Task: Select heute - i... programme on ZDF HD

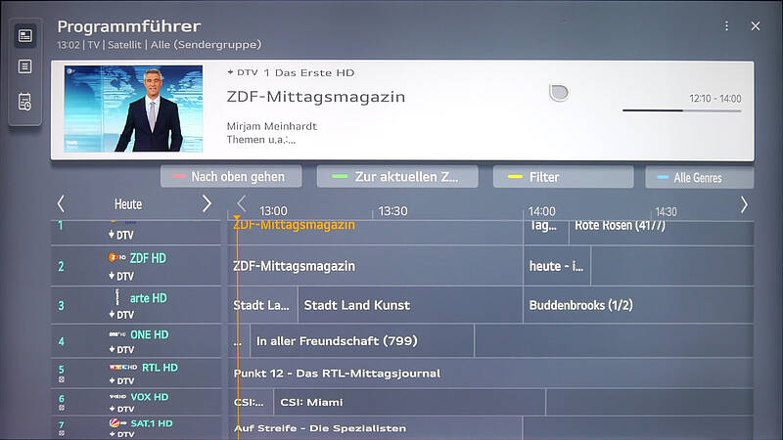Action: click(557, 266)
